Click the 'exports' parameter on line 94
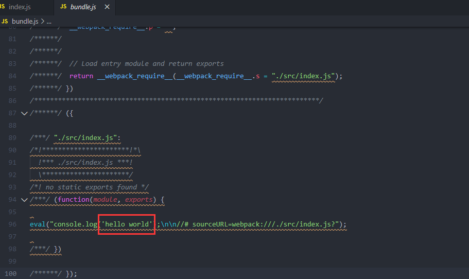 tap(139, 199)
